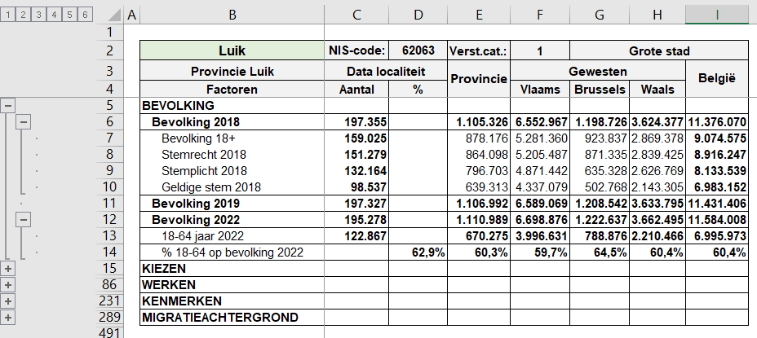Select column E header
The width and height of the screenshot is (757, 338).
(479, 15)
